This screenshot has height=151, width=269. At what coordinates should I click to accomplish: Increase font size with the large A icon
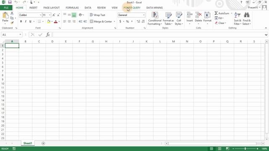coord(54,15)
